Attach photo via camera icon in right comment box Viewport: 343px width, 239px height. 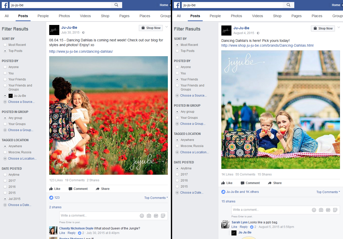click(321, 210)
